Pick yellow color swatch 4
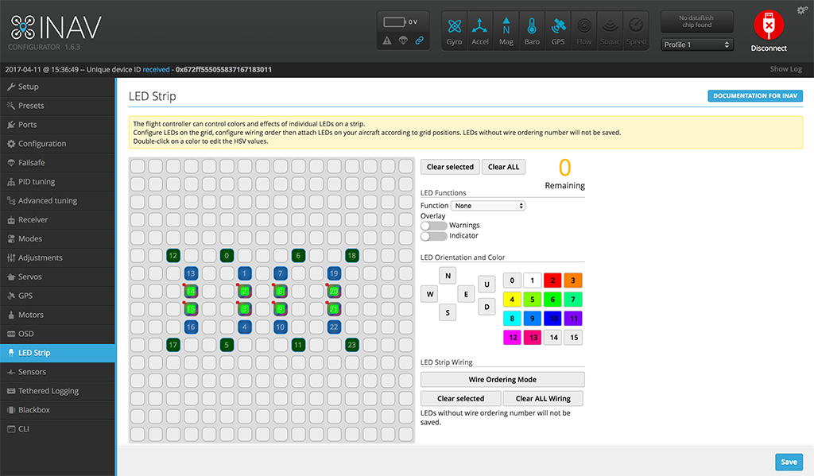The width and height of the screenshot is (814, 476). coord(512,300)
